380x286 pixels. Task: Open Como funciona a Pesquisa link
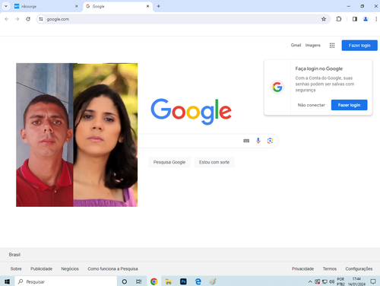click(x=112, y=269)
